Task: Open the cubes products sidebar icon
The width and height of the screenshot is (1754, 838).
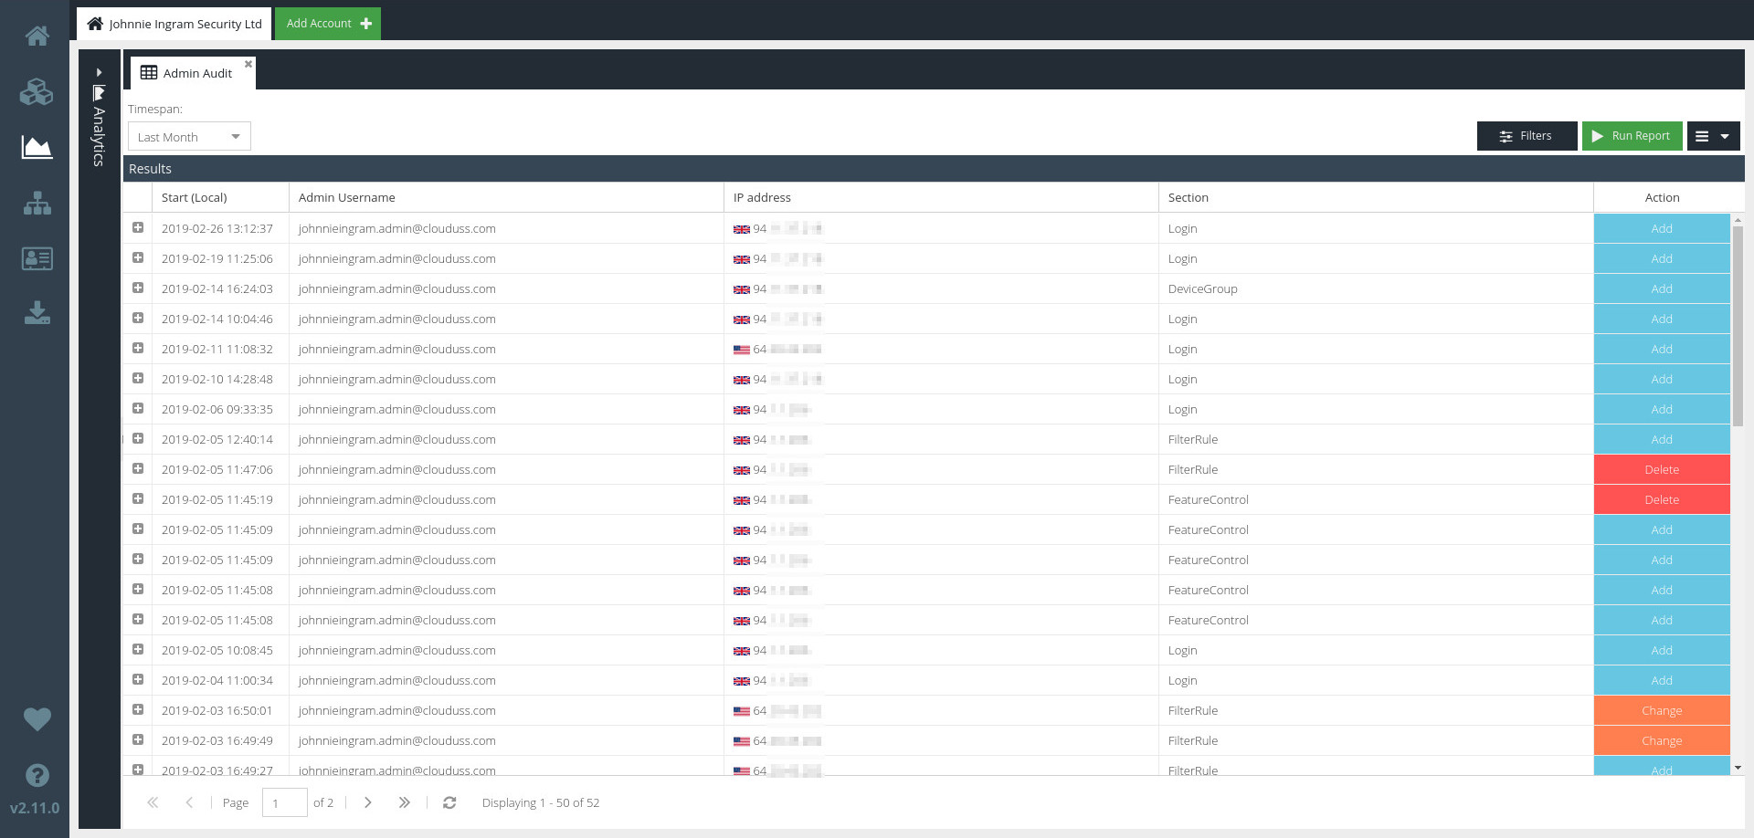Action: [37, 91]
